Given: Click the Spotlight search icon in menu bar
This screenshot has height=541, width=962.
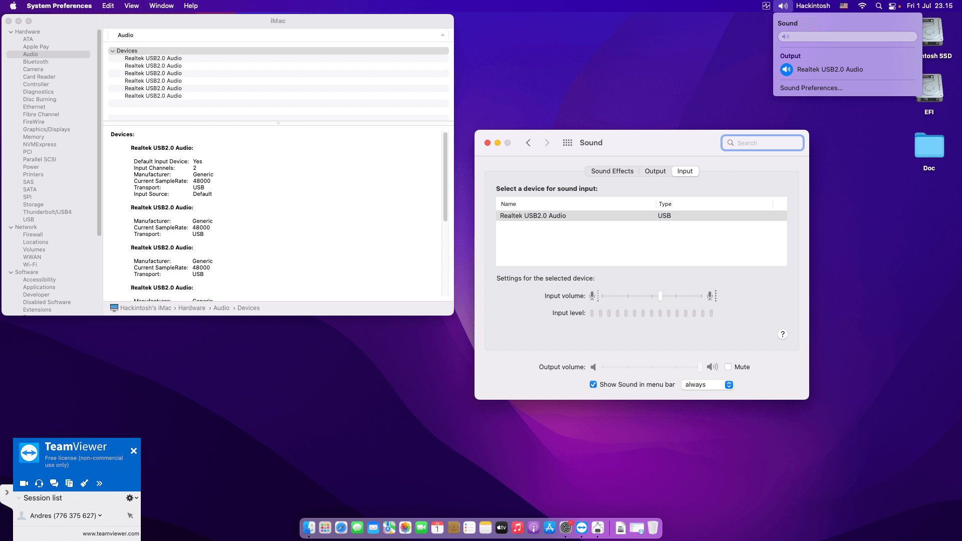Looking at the screenshot, I should (879, 6).
